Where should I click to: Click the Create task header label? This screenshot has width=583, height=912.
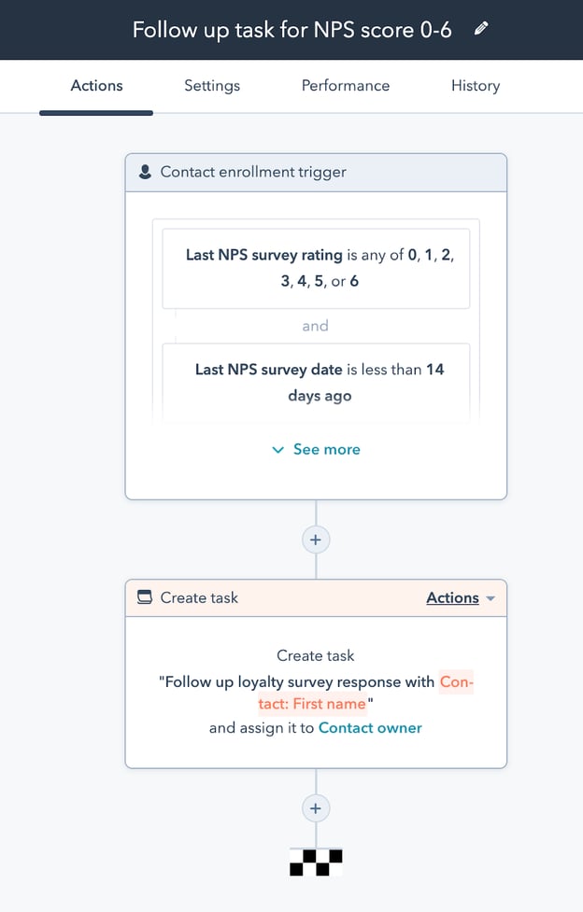coord(199,597)
